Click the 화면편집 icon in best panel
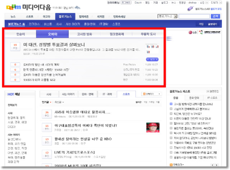 [x=208, y=91]
